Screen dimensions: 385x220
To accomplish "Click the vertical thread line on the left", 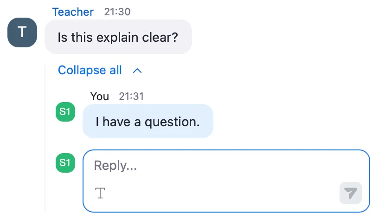I will 45,139.
